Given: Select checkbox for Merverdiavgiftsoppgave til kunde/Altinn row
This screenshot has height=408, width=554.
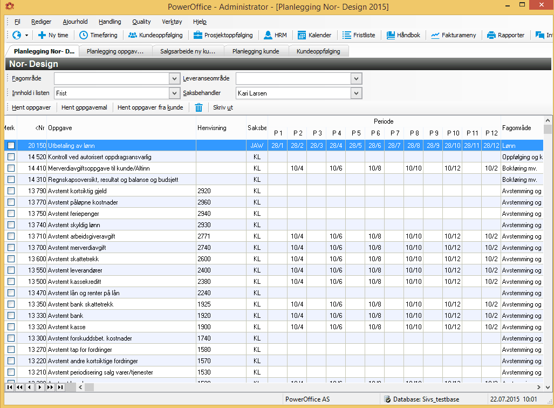Looking at the screenshot, I should pos(11,168).
